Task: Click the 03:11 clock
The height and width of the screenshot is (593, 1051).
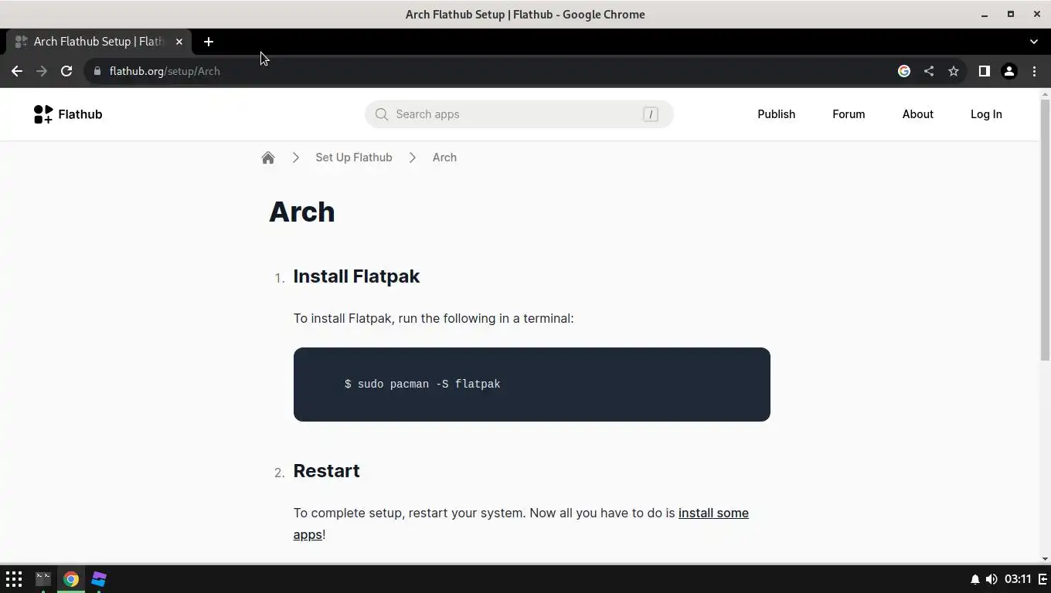Action: [x=1018, y=579]
